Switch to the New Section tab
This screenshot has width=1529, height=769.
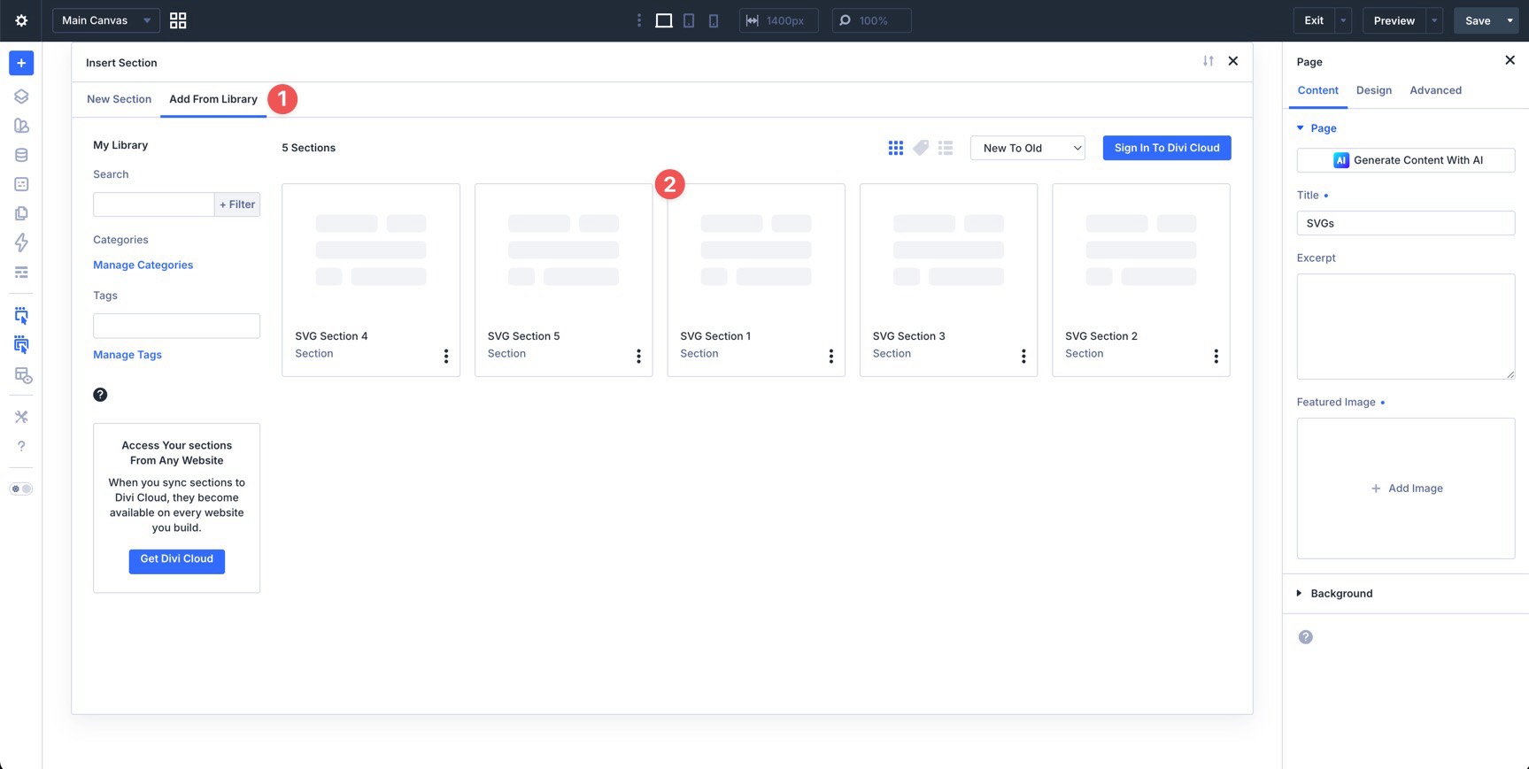coord(119,99)
